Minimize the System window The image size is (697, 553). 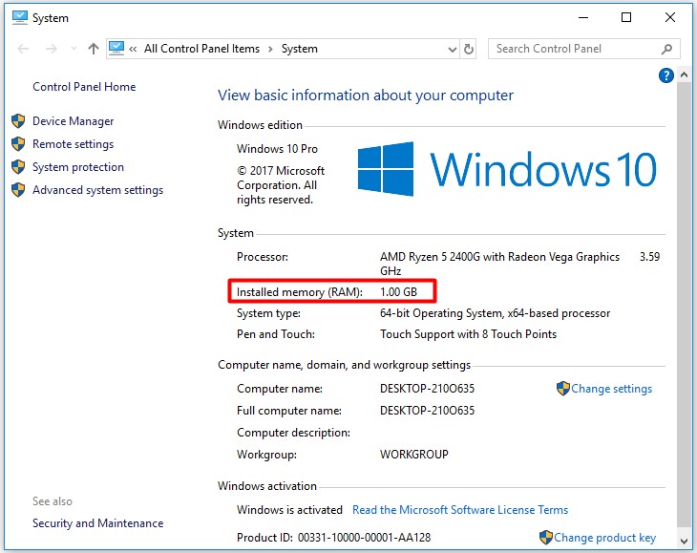583,18
